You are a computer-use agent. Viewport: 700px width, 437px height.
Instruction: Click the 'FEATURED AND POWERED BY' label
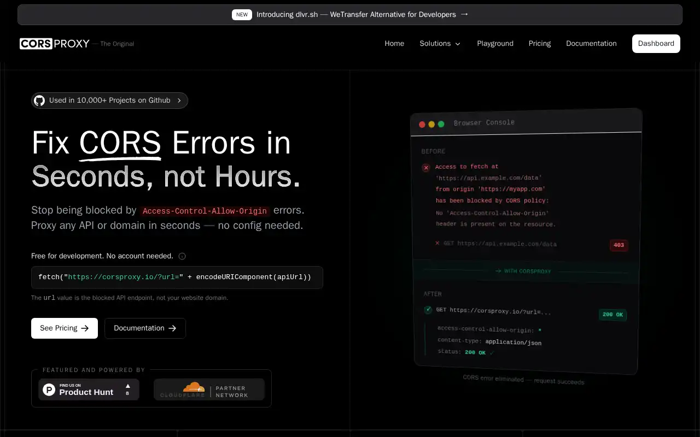click(x=94, y=370)
